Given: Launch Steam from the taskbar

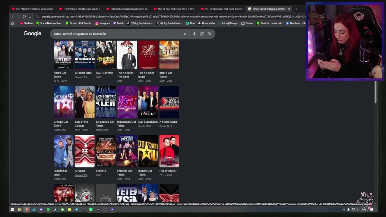Looking at the screenshot, I should (55, 209).
